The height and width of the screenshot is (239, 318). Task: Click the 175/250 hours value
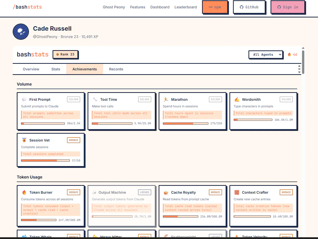(x=216, y=124)
